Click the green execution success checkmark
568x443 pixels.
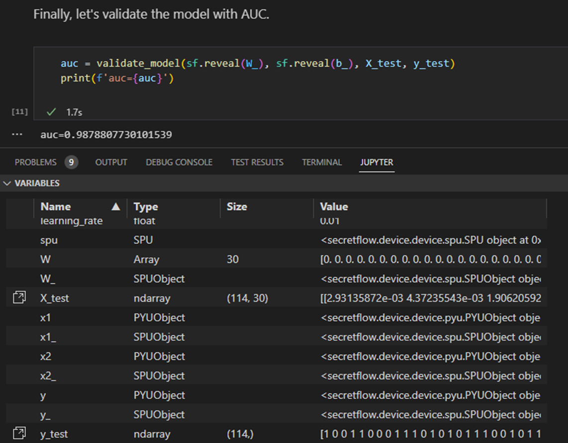pos(51,112)
